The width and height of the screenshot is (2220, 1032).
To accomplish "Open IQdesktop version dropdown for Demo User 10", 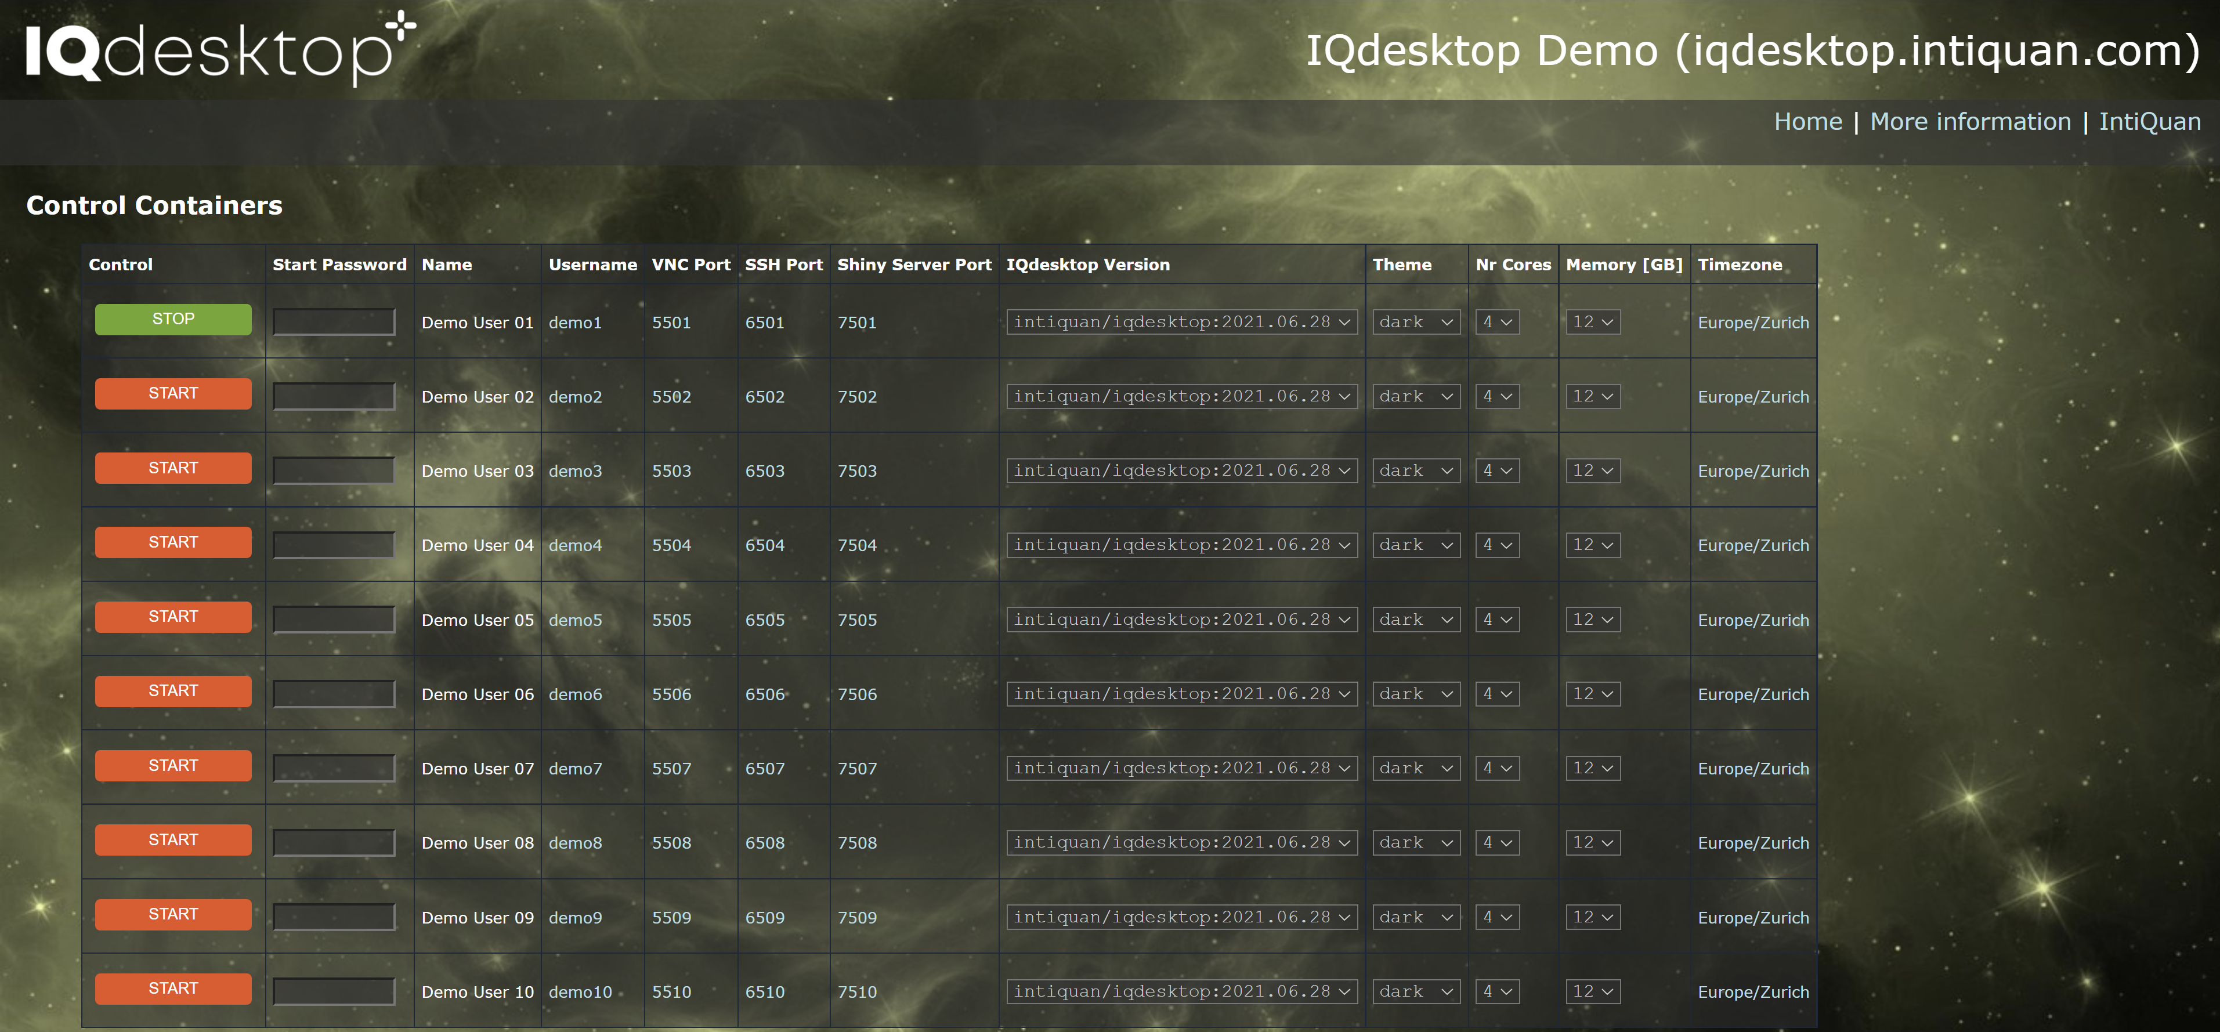I will 1181,991.
